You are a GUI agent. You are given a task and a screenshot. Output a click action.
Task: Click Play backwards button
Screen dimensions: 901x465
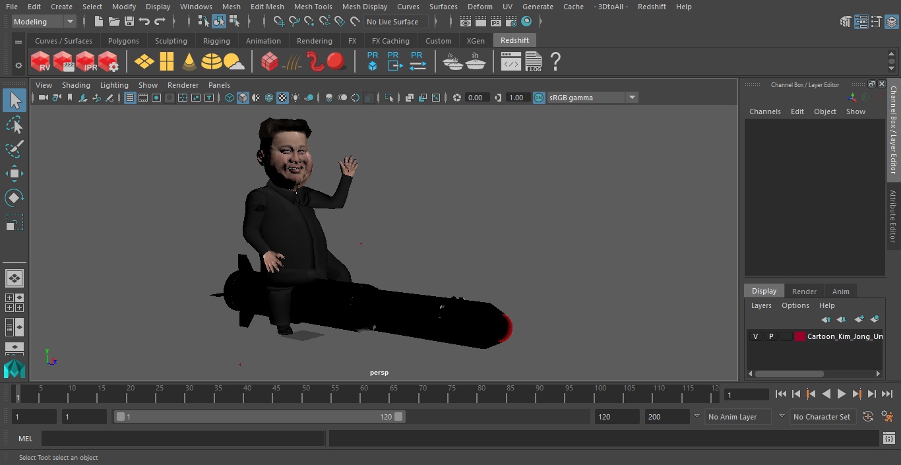coord(826,394)
